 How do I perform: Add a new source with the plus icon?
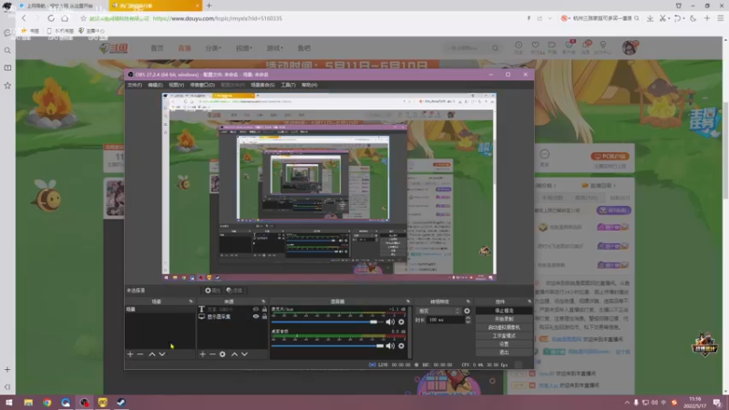coord(202,354)
